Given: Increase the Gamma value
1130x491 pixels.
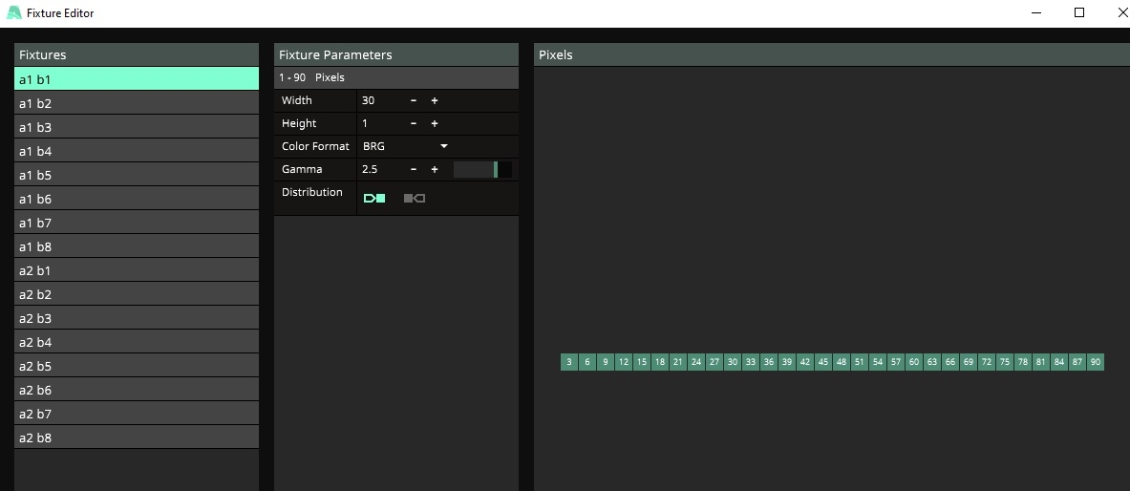Looking at the screenshot, I should coord(435,169).
